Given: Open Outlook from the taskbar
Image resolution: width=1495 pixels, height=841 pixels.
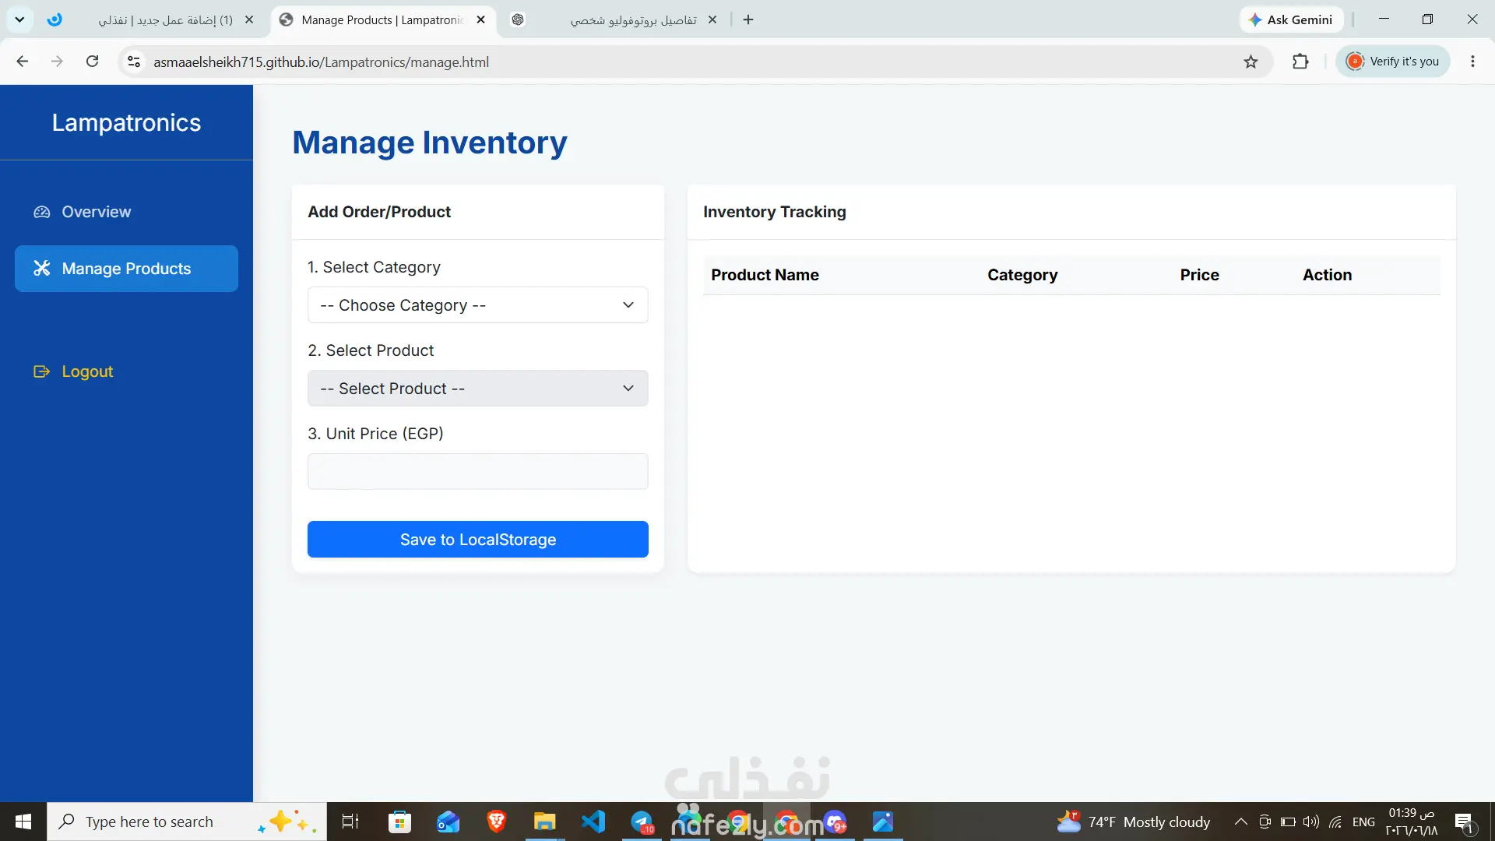Looking at the screenshot, I should [x=448, y=822].
